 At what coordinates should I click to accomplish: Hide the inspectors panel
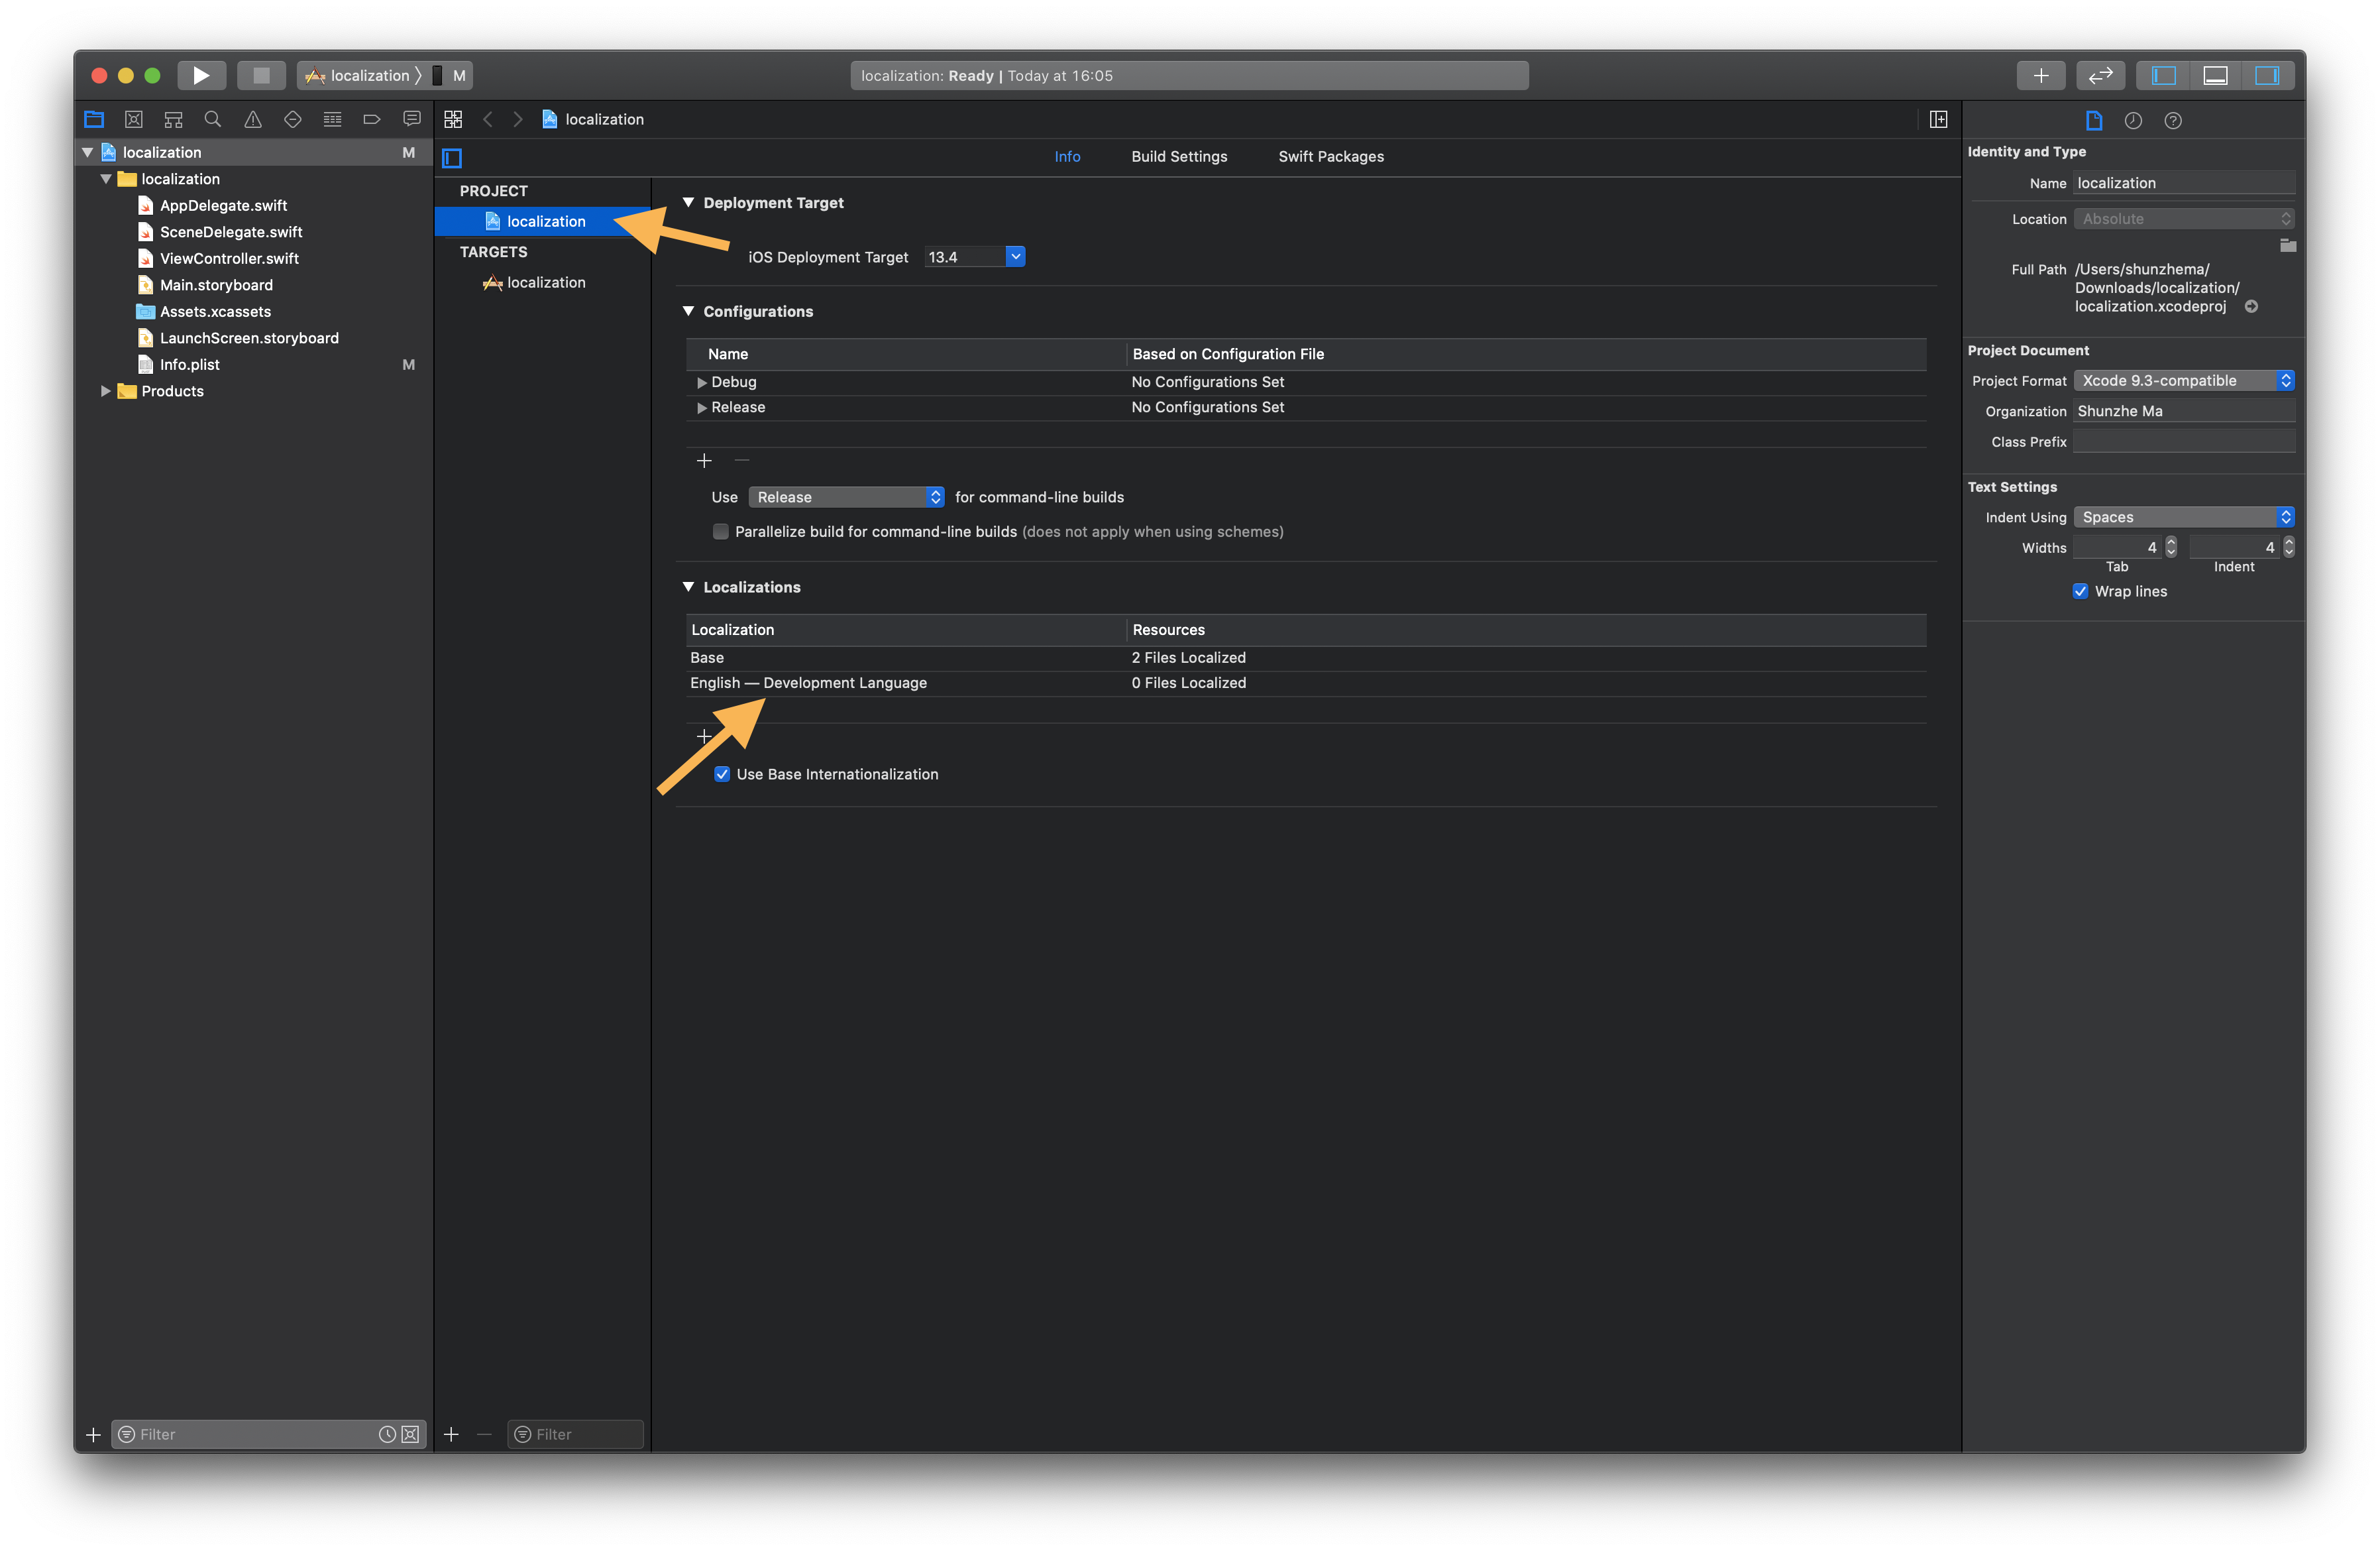(x=2267, y=75)
